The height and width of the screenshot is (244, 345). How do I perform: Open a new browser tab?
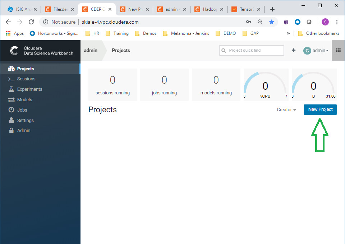[x=272, y=9]
